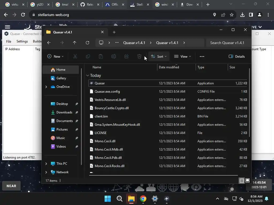The width and height of the screenshot is (274, 205).
Task: Open the See more three-dot menu in toolbar
Action: [202, 56]
